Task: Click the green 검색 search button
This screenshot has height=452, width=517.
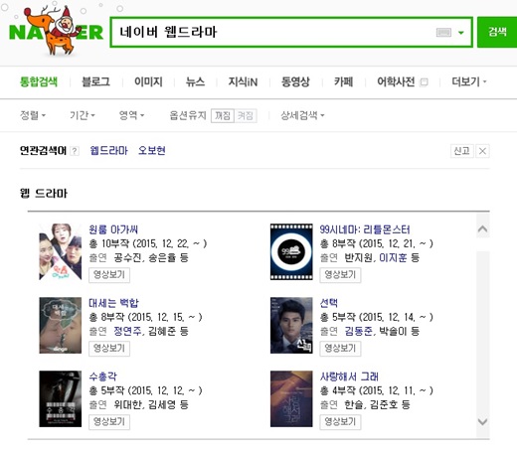Action: point(497,32)
